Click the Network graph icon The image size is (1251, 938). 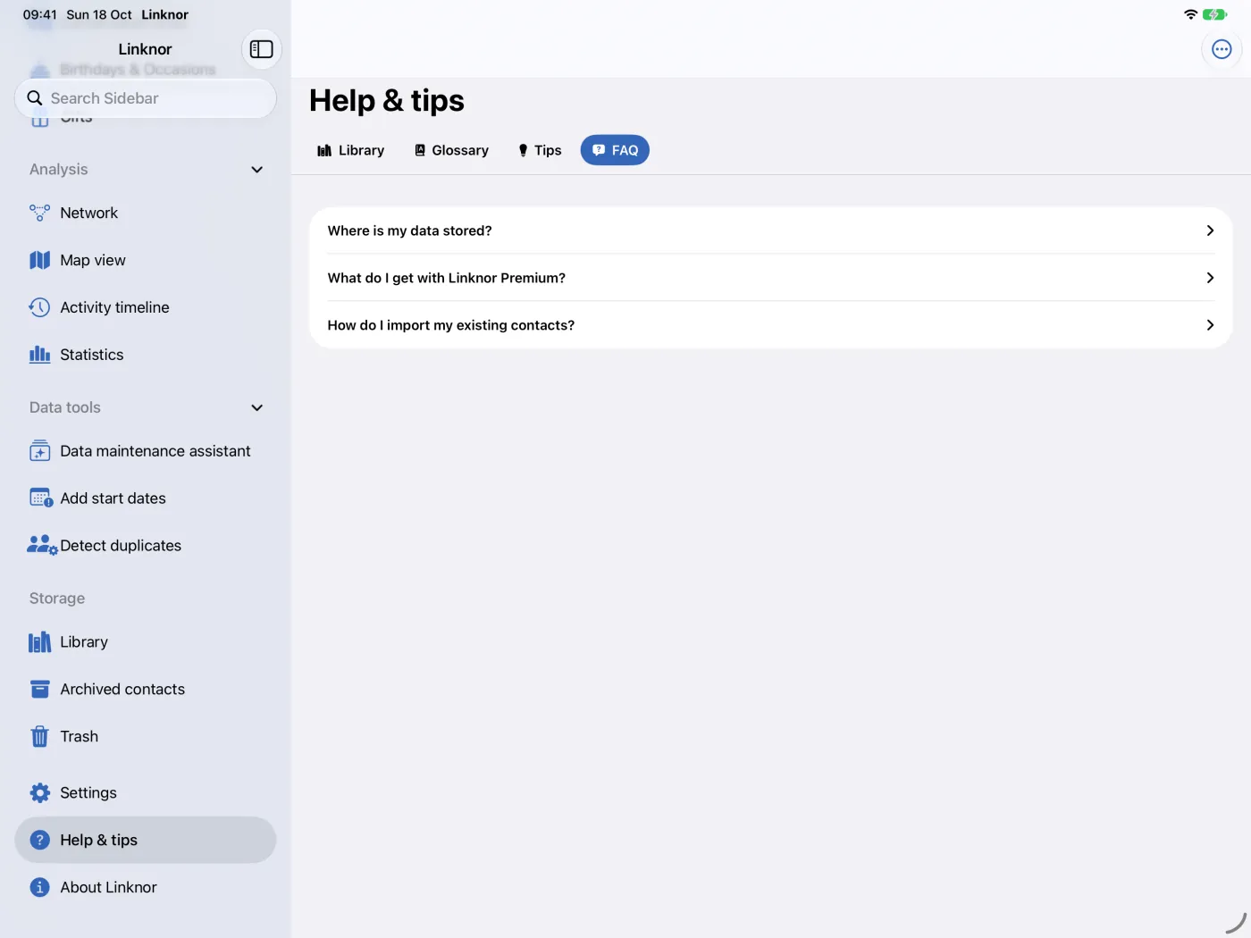tap(39, 213)
